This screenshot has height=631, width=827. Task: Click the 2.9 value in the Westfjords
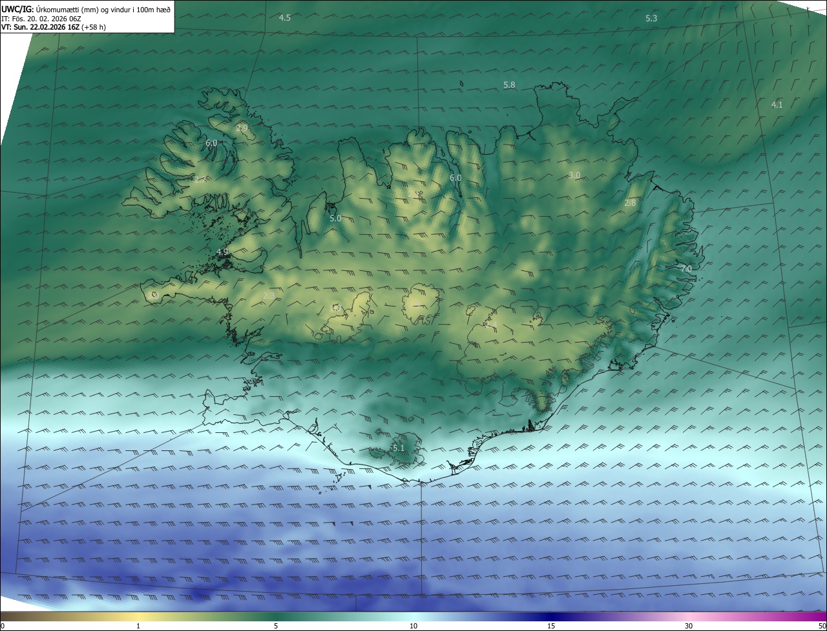pos(242,128)
